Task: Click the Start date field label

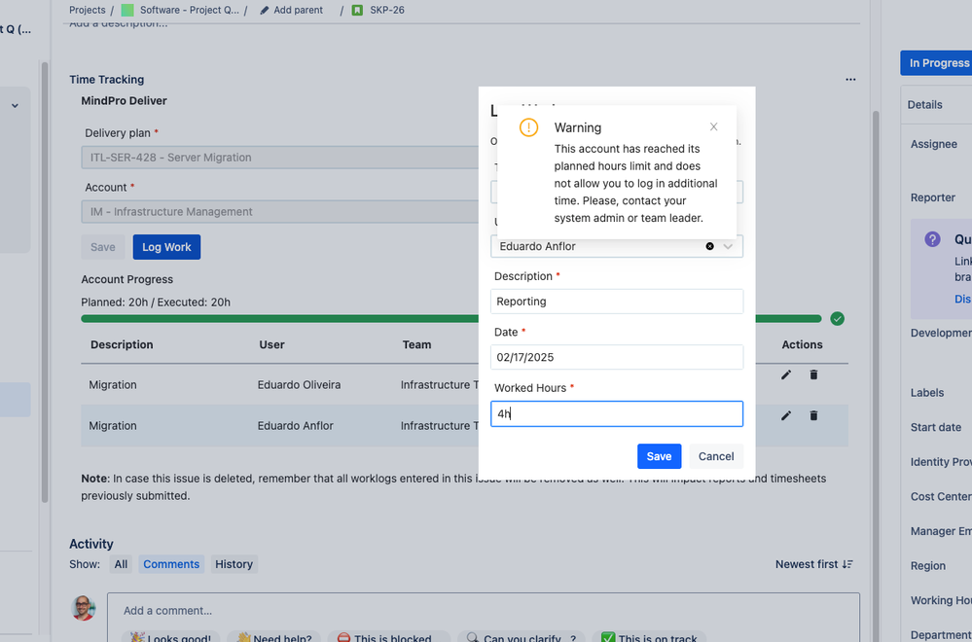Action: click(936, 428)
